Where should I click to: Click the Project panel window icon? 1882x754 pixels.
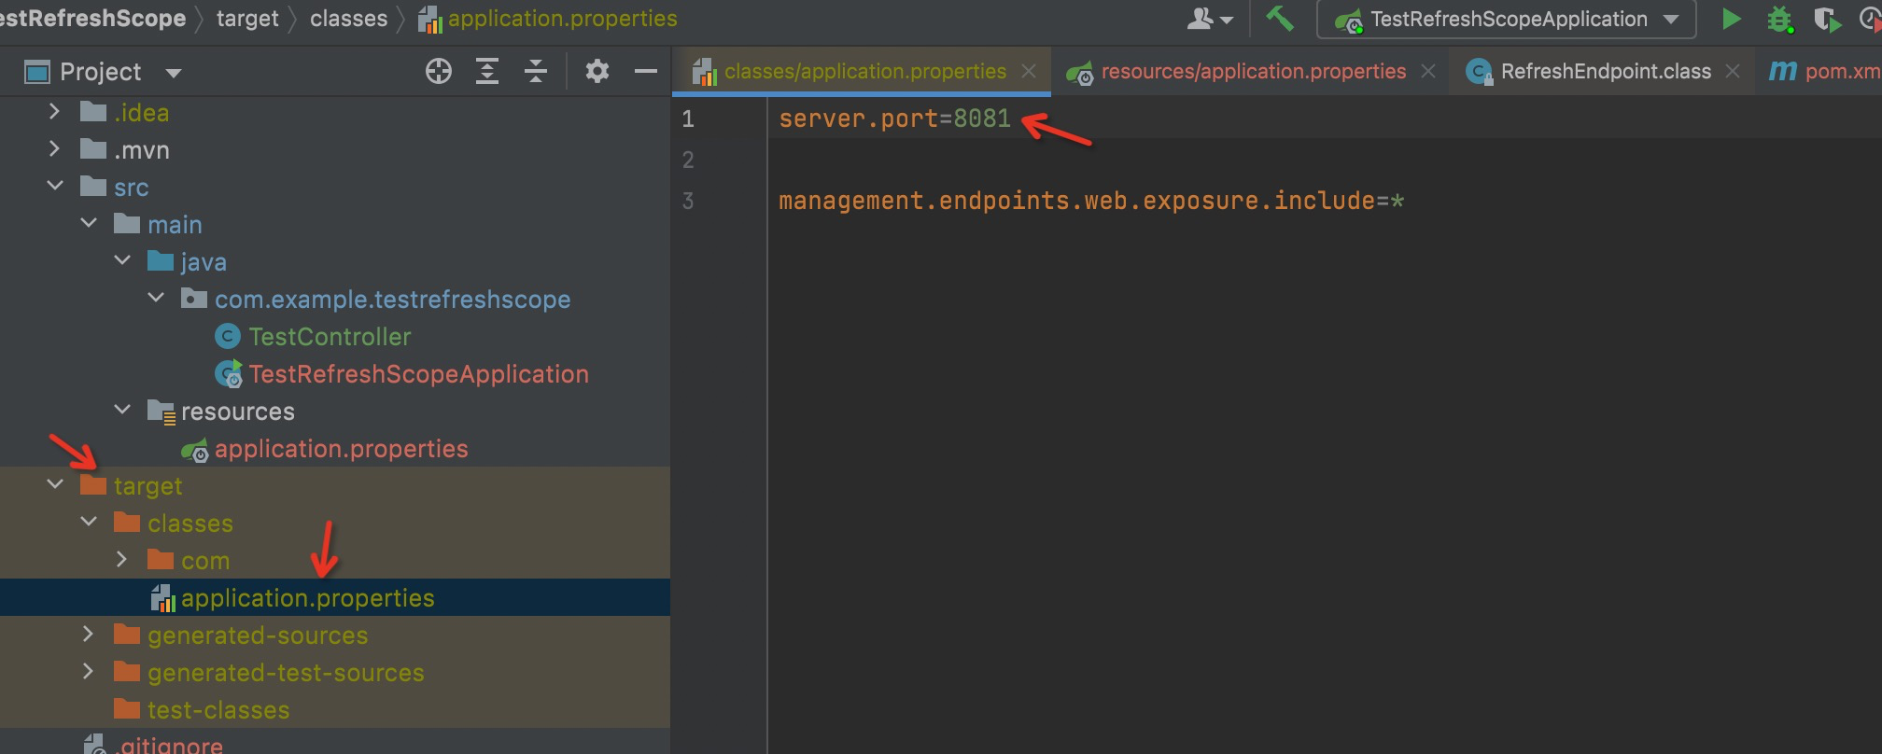click(37, 72)
